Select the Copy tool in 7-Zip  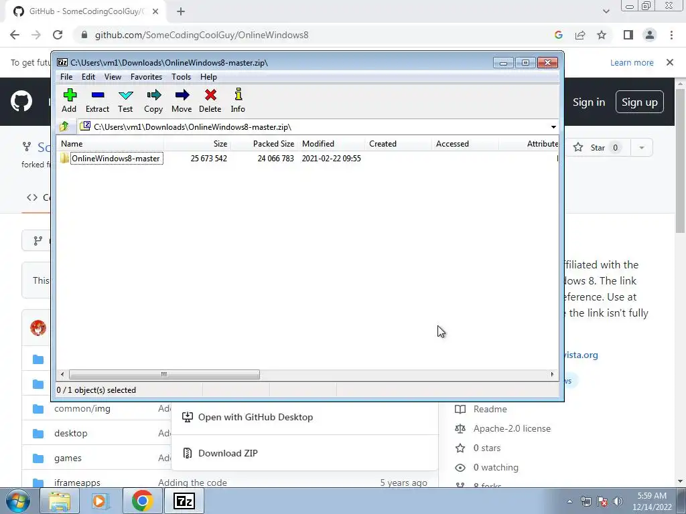click(x=153, y=101)
